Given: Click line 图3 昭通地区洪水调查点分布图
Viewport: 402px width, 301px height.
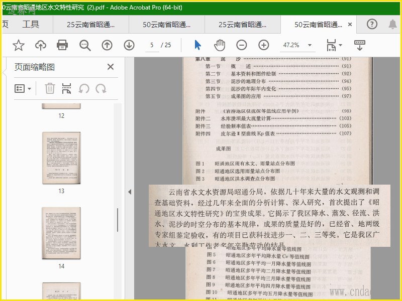Looking at the screenshot, I should coord(235,179).
